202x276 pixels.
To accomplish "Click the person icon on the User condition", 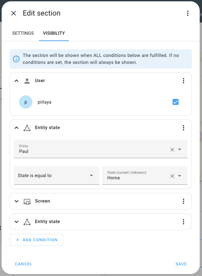I will tap(27, 80).
